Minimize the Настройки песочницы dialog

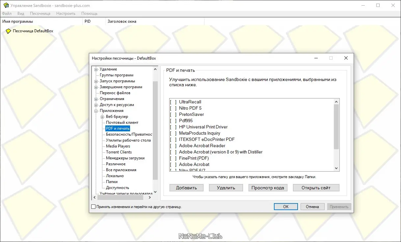(316, 58)
